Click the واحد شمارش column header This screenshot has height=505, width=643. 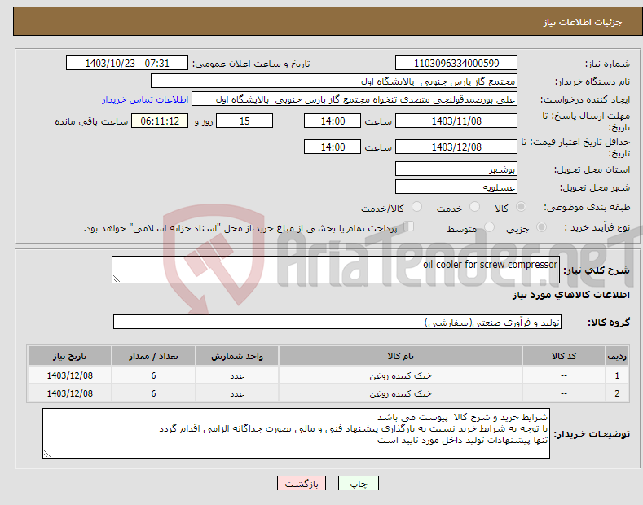click(x=237, y=356)
